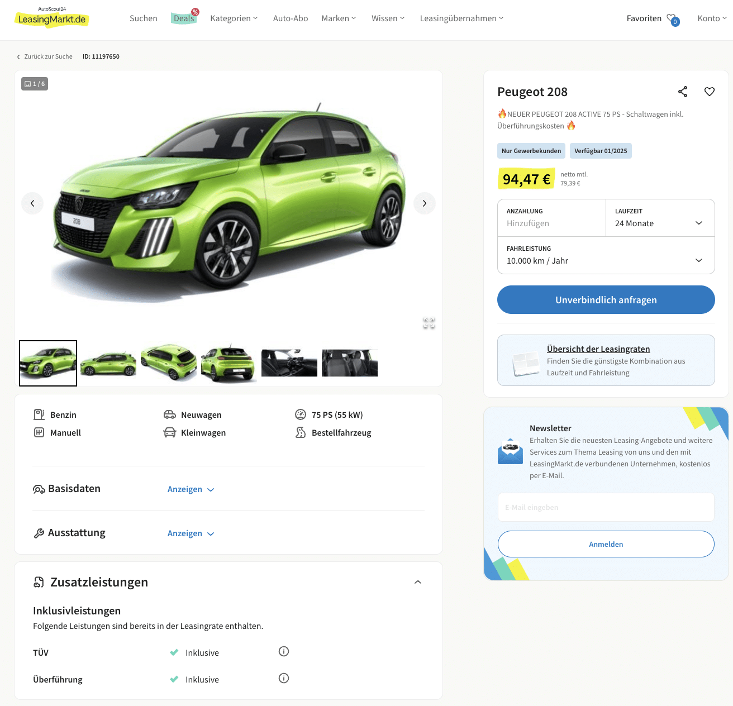The height and width of the screenshot is (706, 733).
Task: Go back via Zurück zur Suche
Action: 45,56
